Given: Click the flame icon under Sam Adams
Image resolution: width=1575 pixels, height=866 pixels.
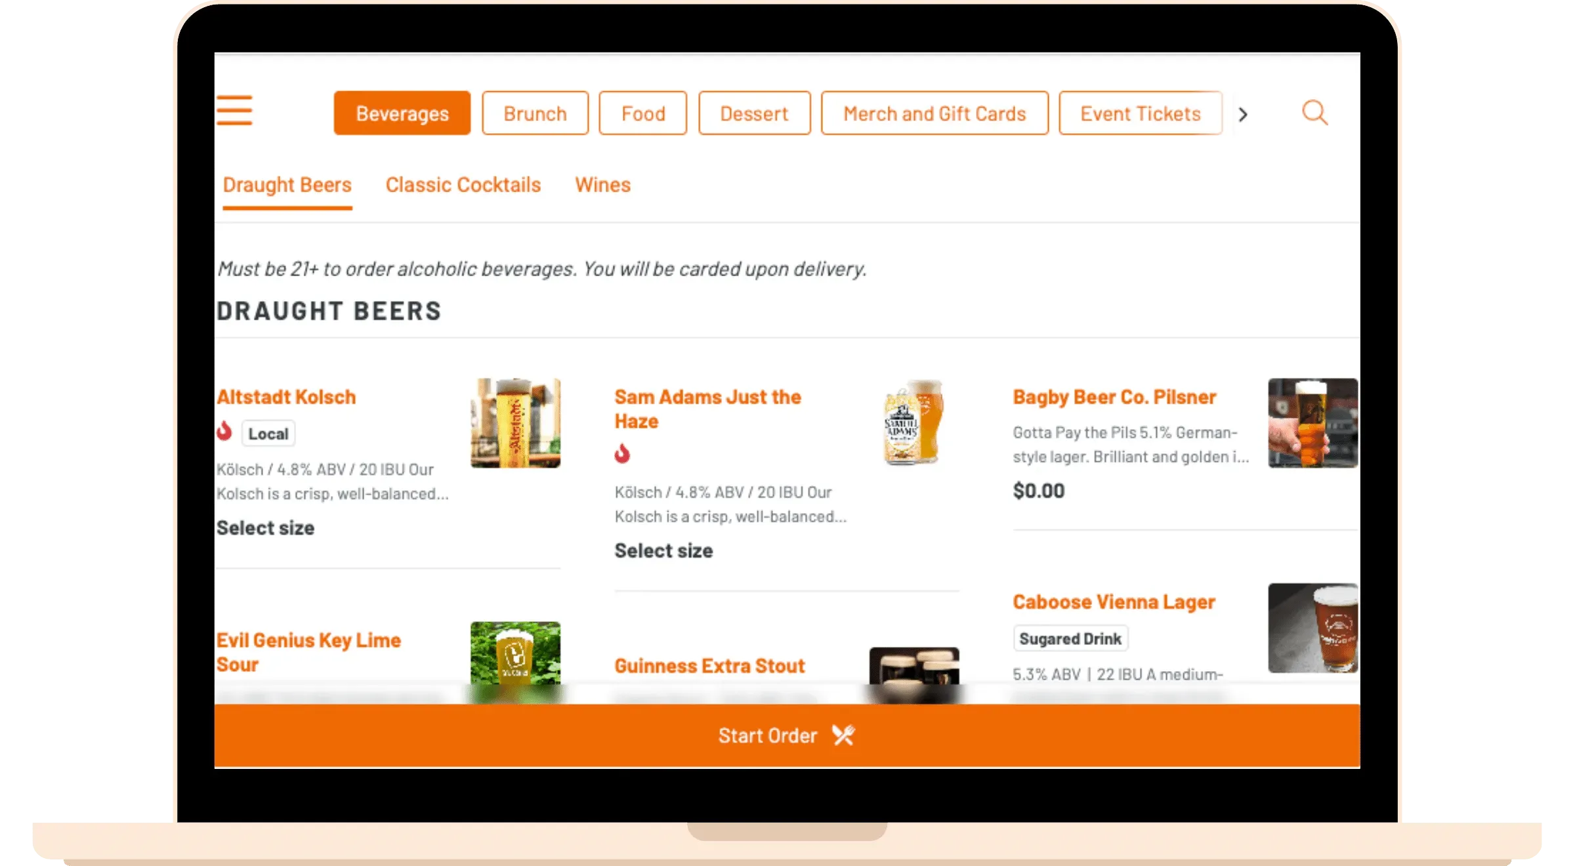Looking at the screenshot, I should coord(623,453).
